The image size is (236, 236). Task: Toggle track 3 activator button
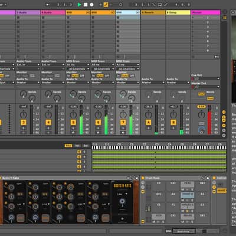click(24, 123)
